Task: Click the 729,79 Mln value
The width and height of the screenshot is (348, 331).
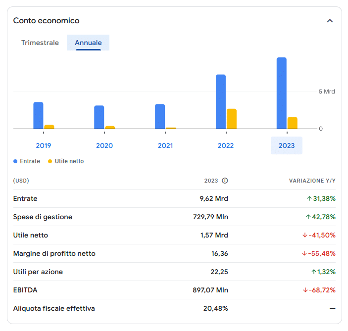Action: click(x=210, y=217)
